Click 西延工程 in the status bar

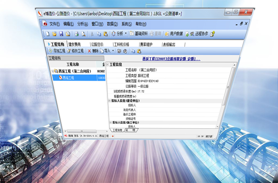pyautogui.click(x=104, y=136)
